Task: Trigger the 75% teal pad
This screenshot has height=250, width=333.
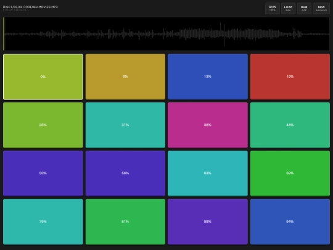Action: [43, 222]
